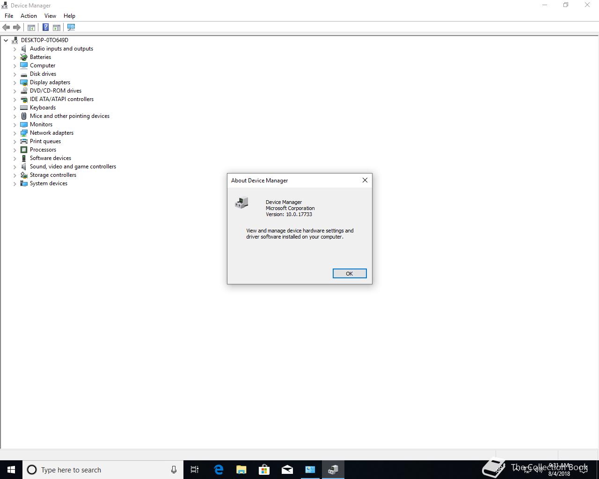Click the Forward arrow in the toolbar
Screen dimensions: 599x479
17,28
